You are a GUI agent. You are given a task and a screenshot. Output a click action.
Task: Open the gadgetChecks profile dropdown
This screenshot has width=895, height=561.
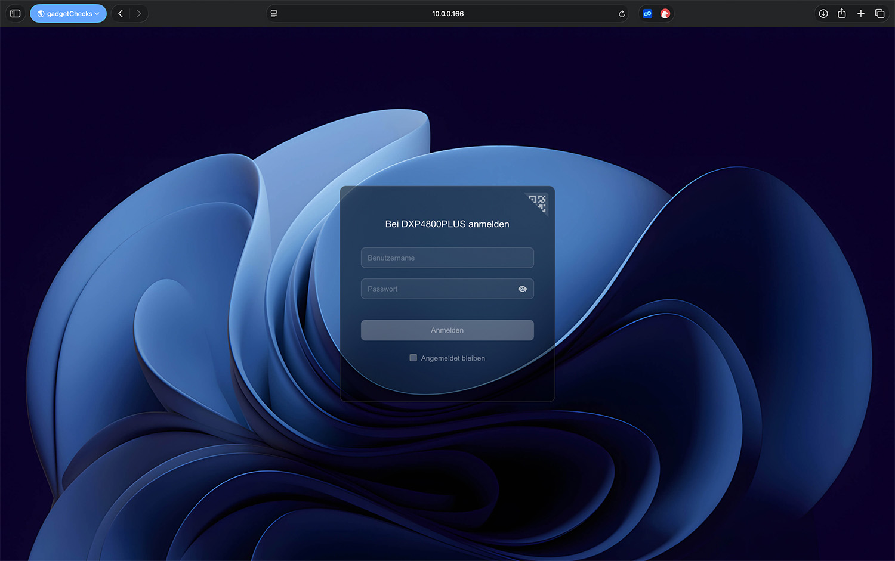click(x=68, y=14)
